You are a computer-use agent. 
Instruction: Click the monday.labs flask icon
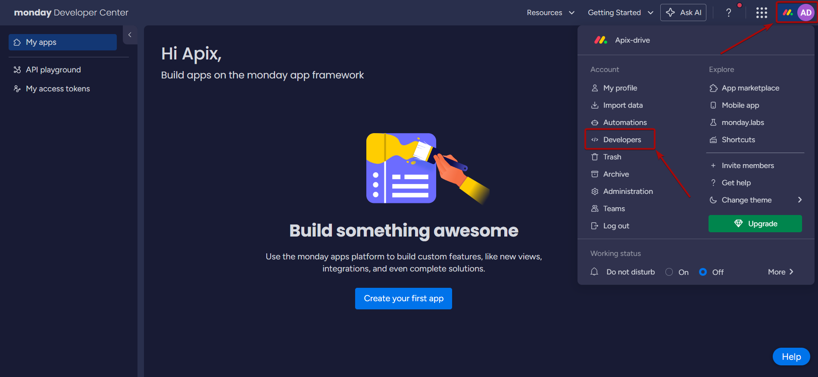pyautogui.click(x=713, y=122)
